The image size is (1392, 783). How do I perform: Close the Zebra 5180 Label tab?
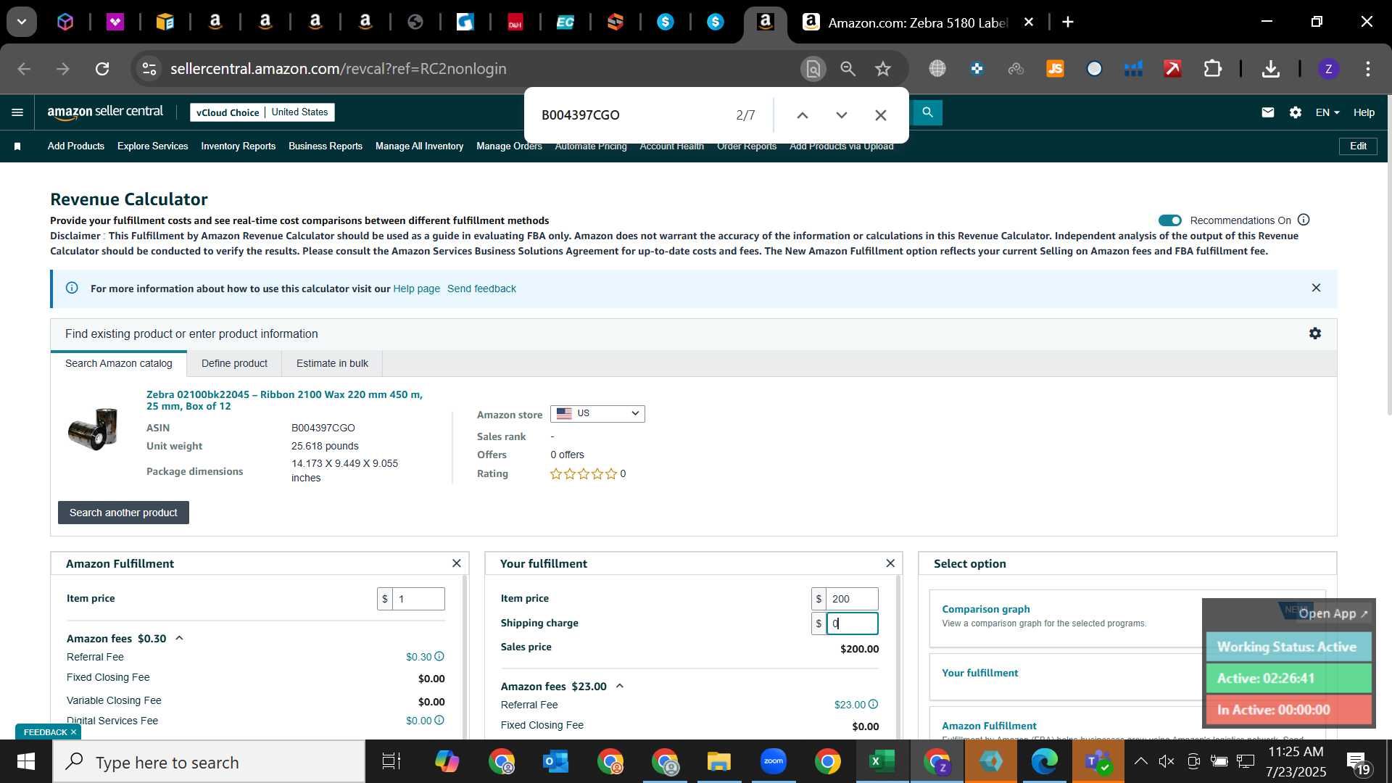point(1028,22)
